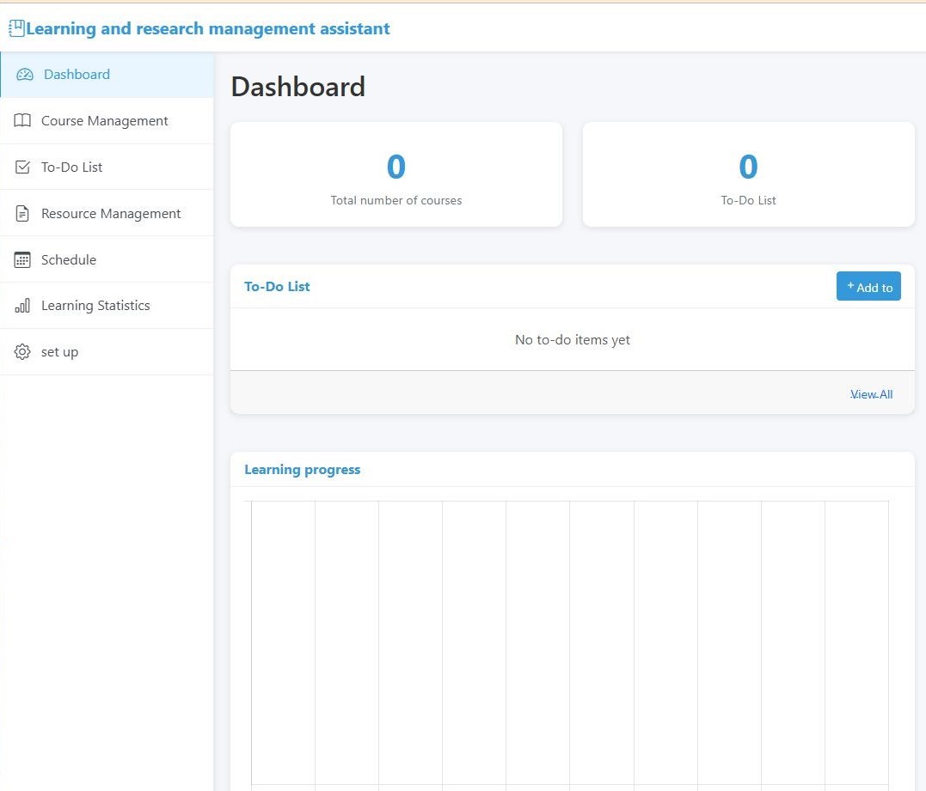This screenshot has width=926, height=791.
Task: Click the Total number of courses card
Action: tap(396, 175)
